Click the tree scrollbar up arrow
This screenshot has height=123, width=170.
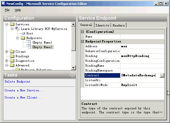click(73, 24)
